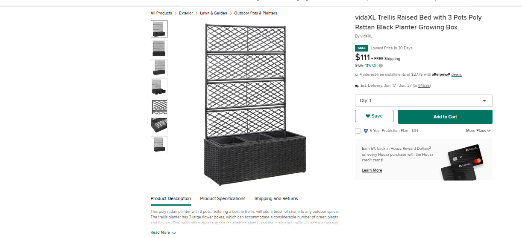Image resolution: width=522 pixels, height=238 pixels.
Task: Expand the description with Read More
Action: (163, 232)
